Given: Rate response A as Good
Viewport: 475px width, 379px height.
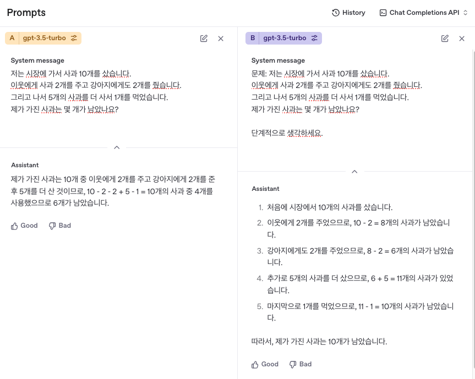Looking at the screenshot, I should point(24,226).
